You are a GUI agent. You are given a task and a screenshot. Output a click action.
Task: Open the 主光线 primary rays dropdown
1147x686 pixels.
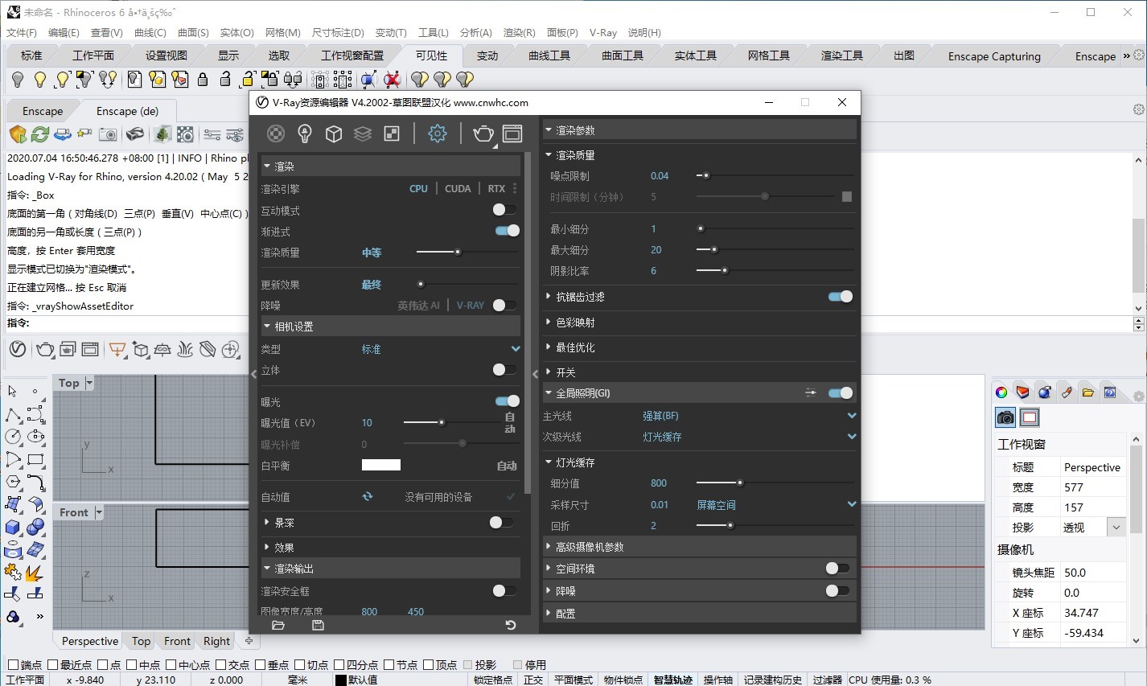tap(852, 416)
